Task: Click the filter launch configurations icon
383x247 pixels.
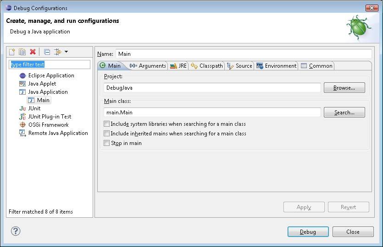Action: [58, 52]
